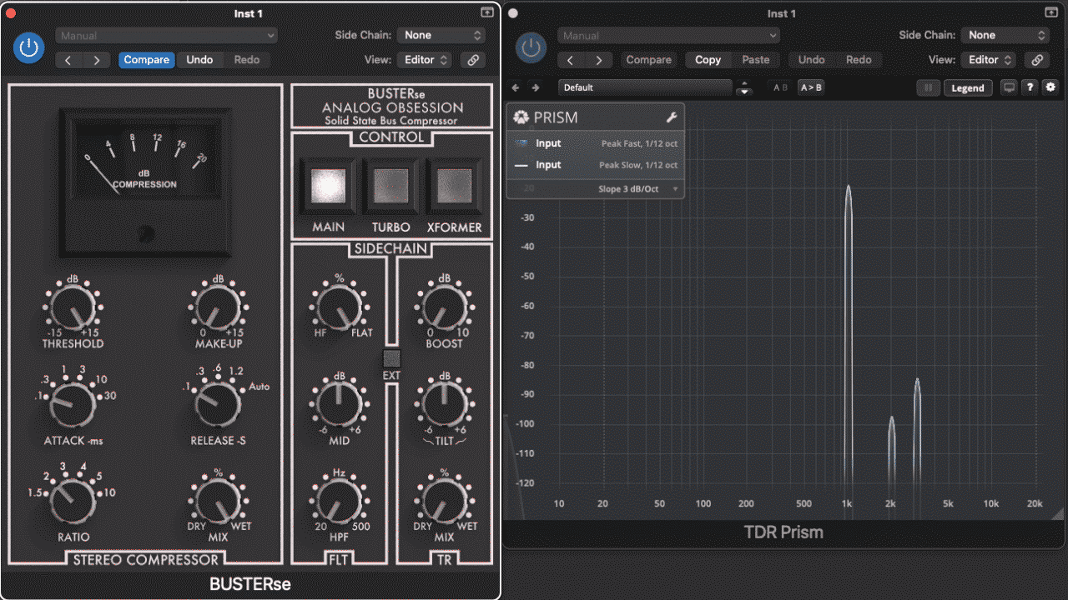Pause the analyzer with the freeze icon
This screenshot has height=600, width=1068.
928,87
